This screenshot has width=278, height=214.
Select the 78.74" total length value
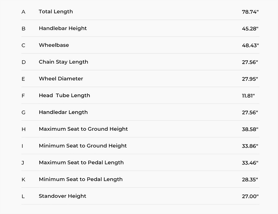pos(250,12)
